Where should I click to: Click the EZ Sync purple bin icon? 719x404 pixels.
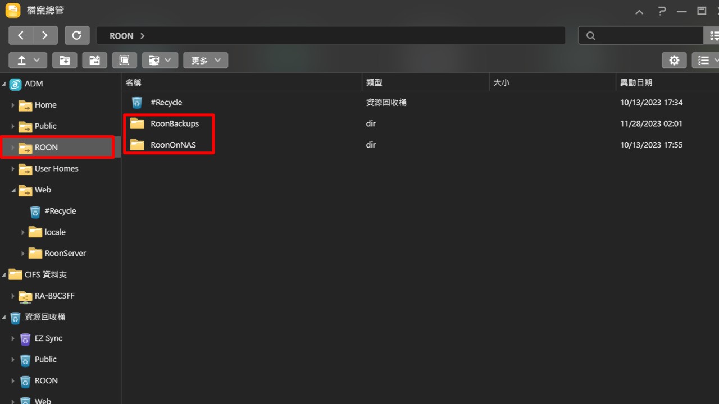click(x=25, y=339)
